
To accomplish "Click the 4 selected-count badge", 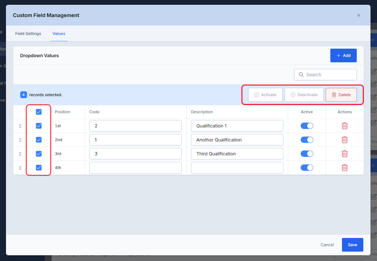I will click(x=24, y=95).
